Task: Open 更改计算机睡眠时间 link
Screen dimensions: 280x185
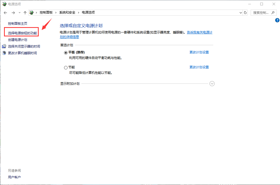Action: [x=22, y=53]
